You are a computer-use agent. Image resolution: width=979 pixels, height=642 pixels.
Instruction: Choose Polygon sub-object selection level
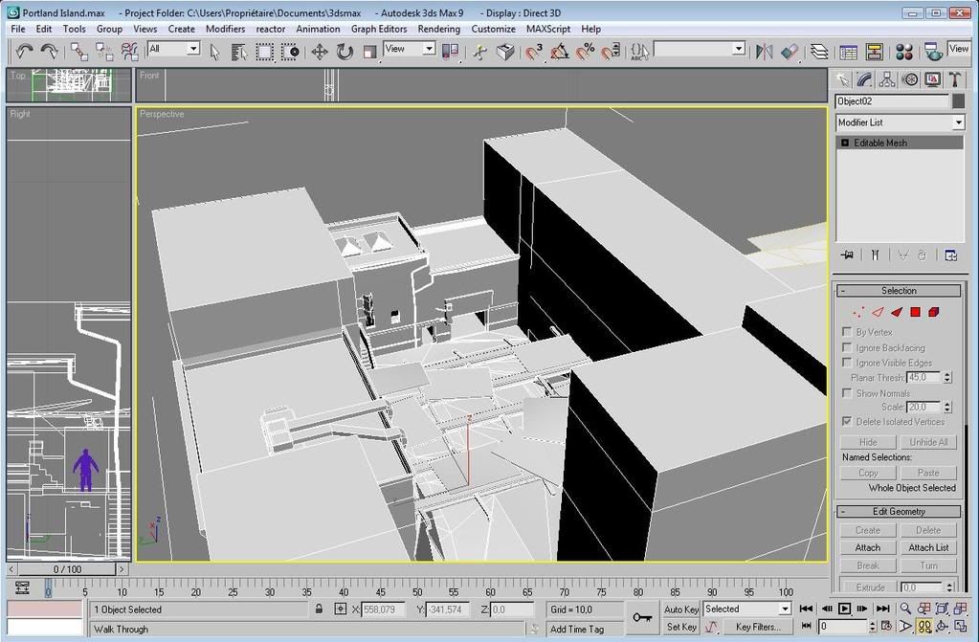click(x=915, y=312)
